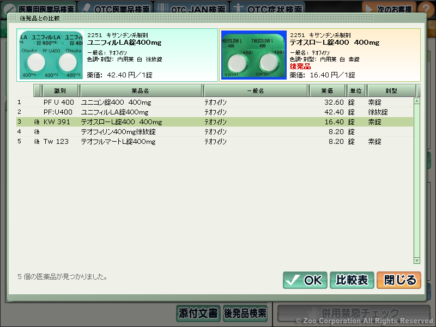Screen dimensions: 436x327
Task: Click the OK button with checkmark
Action: click(305, 280)
